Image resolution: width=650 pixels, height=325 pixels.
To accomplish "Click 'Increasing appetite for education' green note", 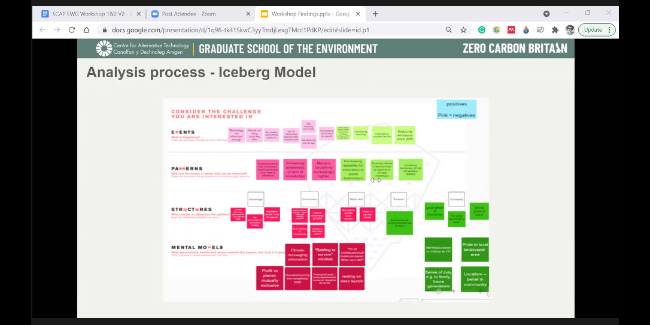I will pyautogui.click(x=353, y=169).
